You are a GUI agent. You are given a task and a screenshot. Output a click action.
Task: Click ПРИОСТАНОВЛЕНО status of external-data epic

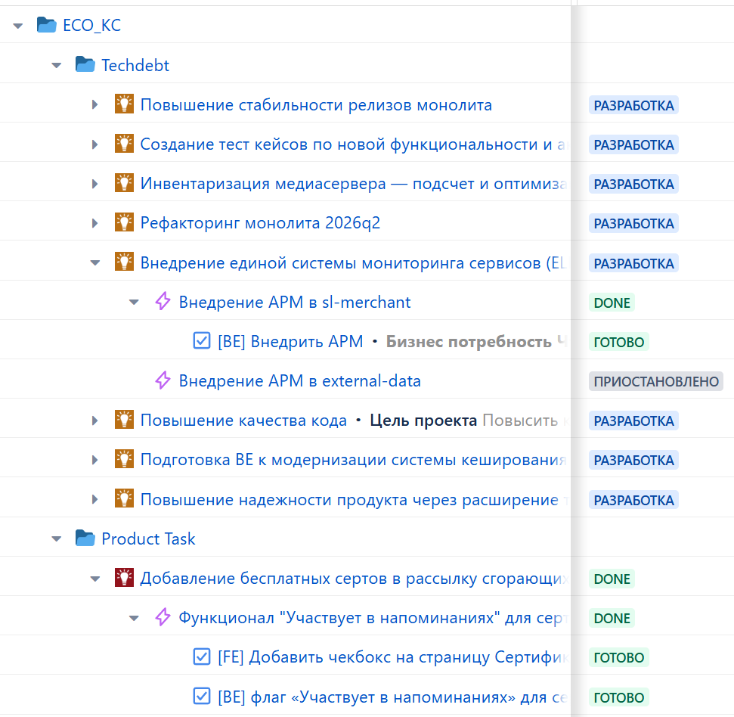pos(656,382)
